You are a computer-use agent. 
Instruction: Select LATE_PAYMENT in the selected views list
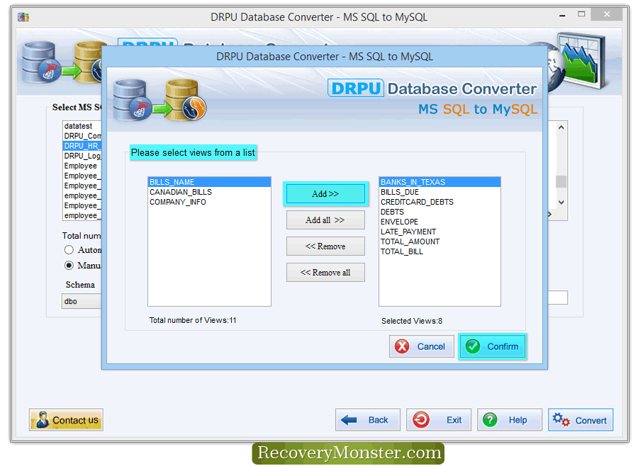click(440, 232)
